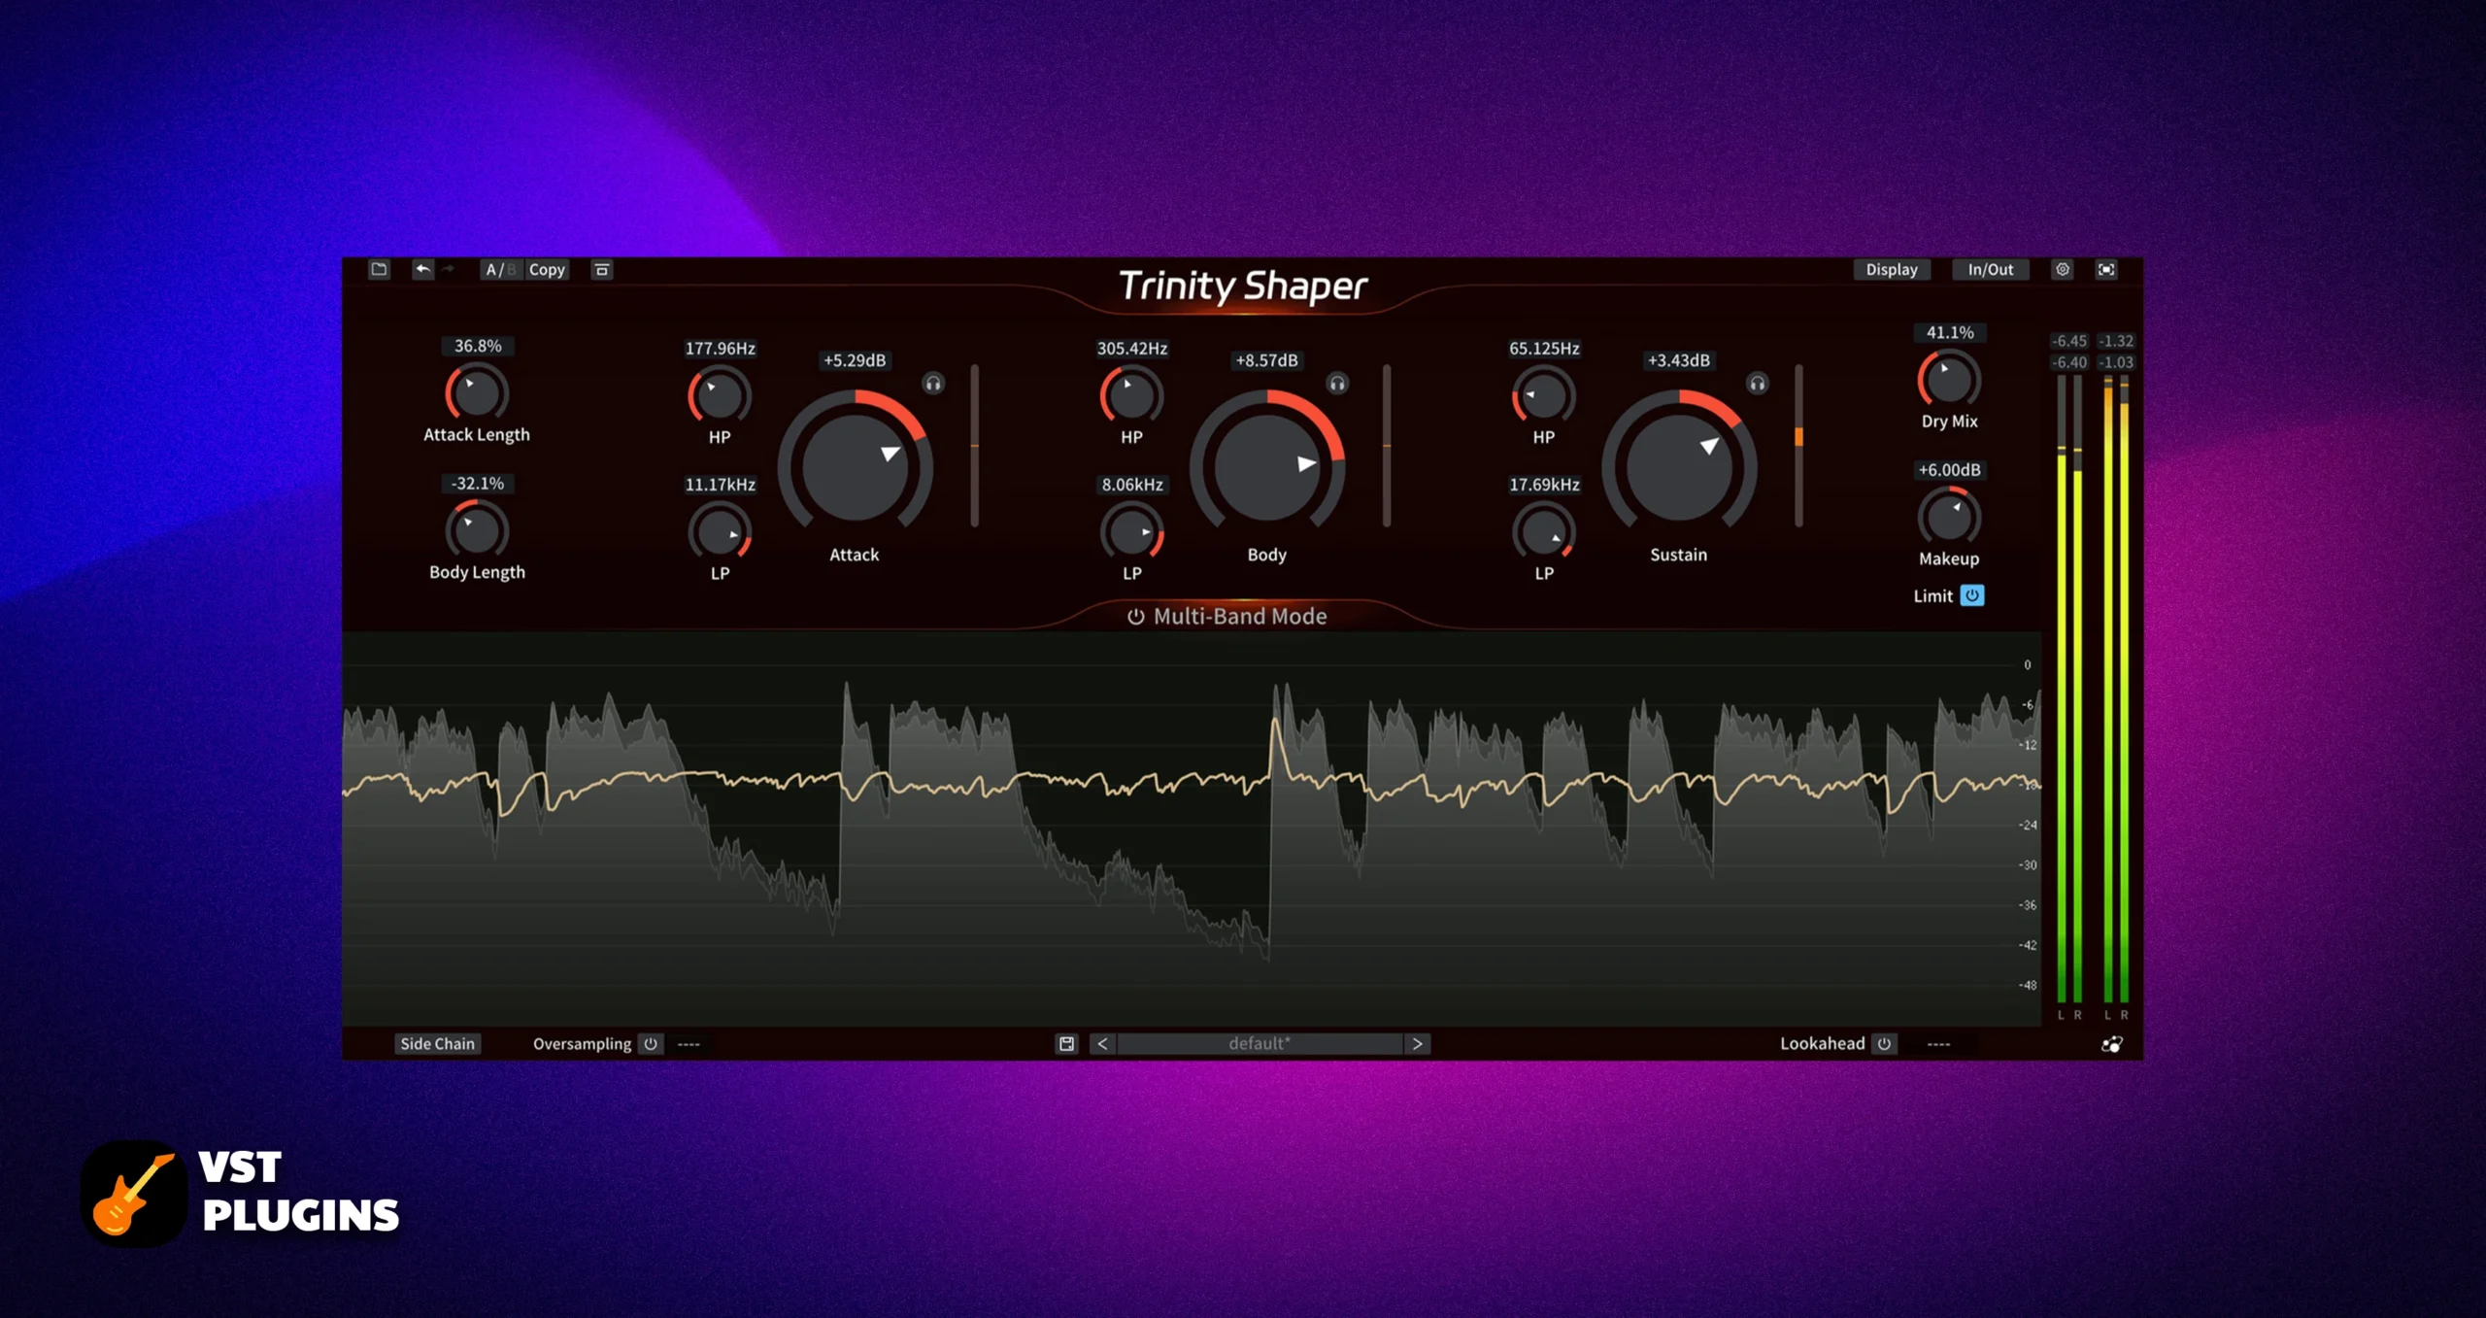Click the Sustain band LP filter knob
The width and height of the screenshot is (2486, 1318).
click(1543, 532)
